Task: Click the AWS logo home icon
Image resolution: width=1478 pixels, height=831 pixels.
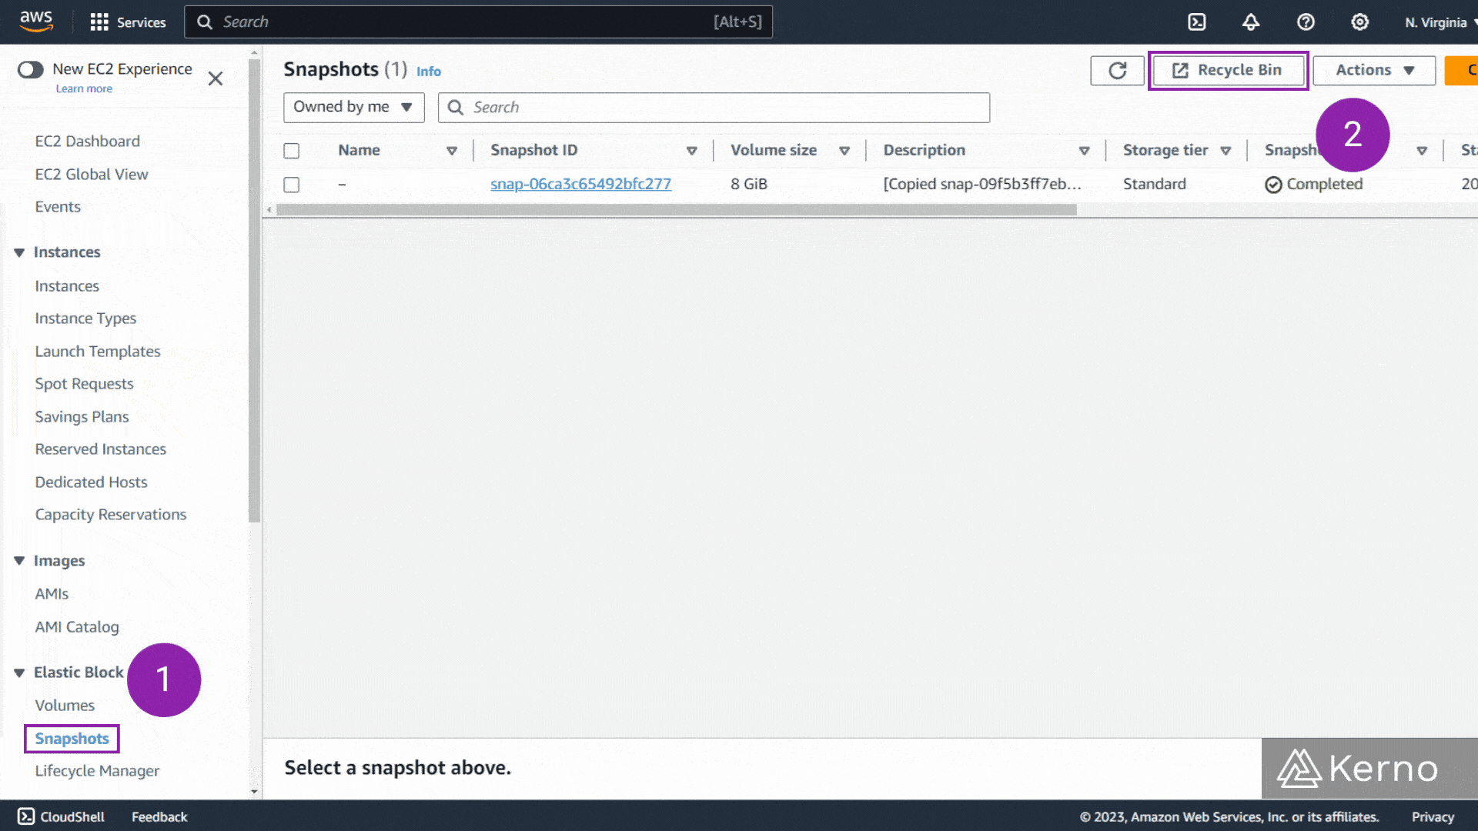Action: click(x=36, y=21)
